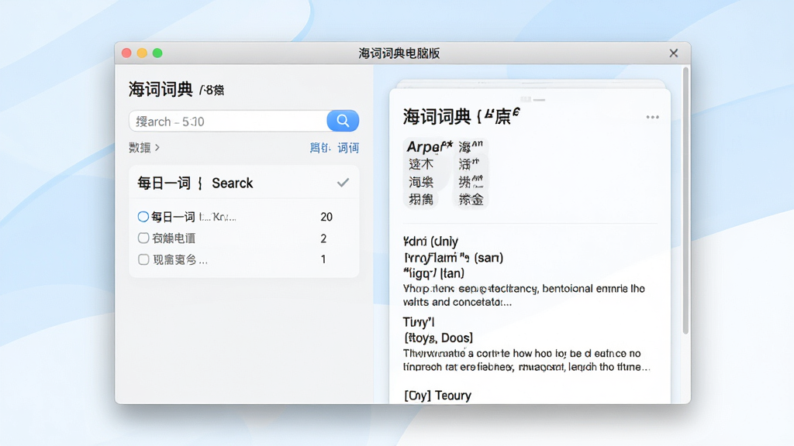Expand the chevron item under the search field
Image resolution: width=794 pixels, height=446 pixels.
(144, 148)
